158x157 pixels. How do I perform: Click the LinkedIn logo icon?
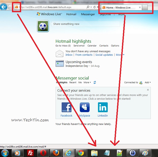click(x=103, y=107)
